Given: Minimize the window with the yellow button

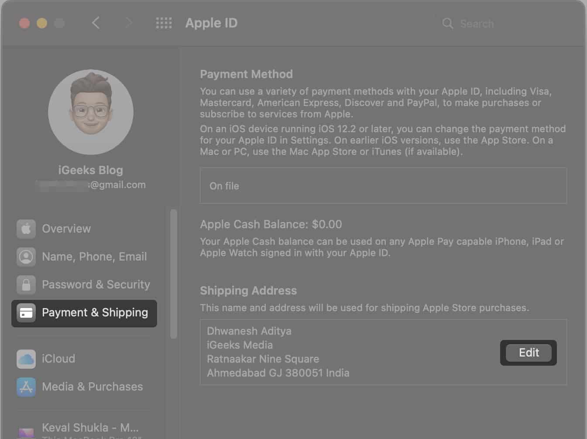Looking at the screenshot, I should 42,23.
